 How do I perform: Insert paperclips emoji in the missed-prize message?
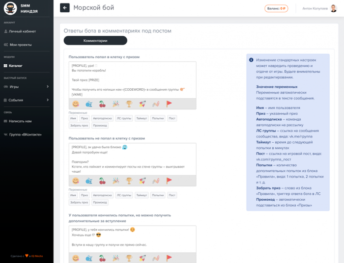pyautogui.click(x=156, y=181)
